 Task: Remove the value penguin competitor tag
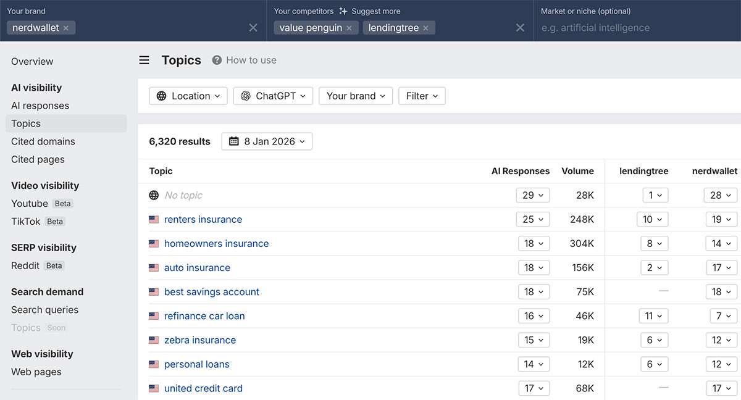pyautogui.click(x=349, y=28)
